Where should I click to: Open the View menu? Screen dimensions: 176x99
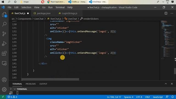pos(37,7)
